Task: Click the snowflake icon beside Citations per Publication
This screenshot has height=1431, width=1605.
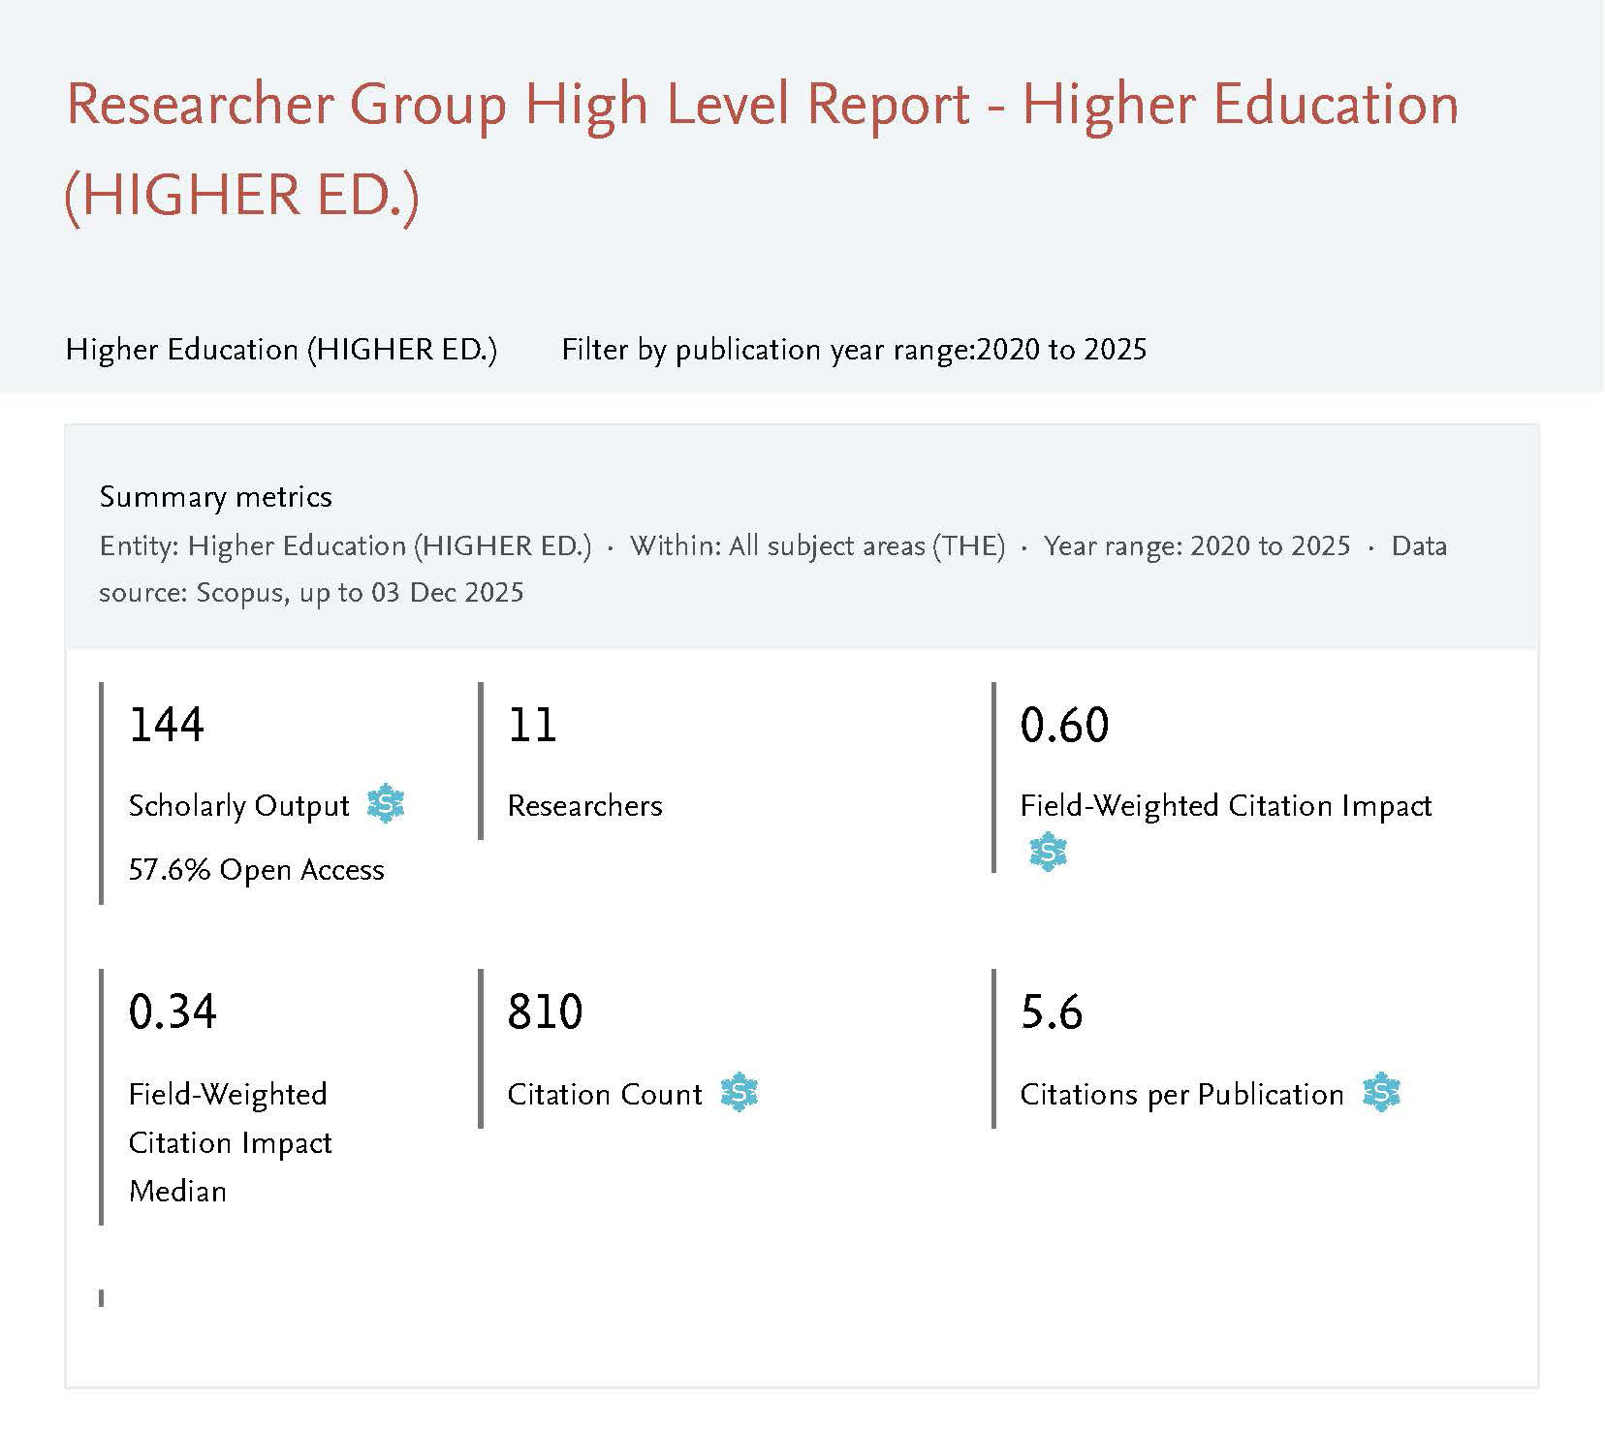Action: pos(1381,1093)
